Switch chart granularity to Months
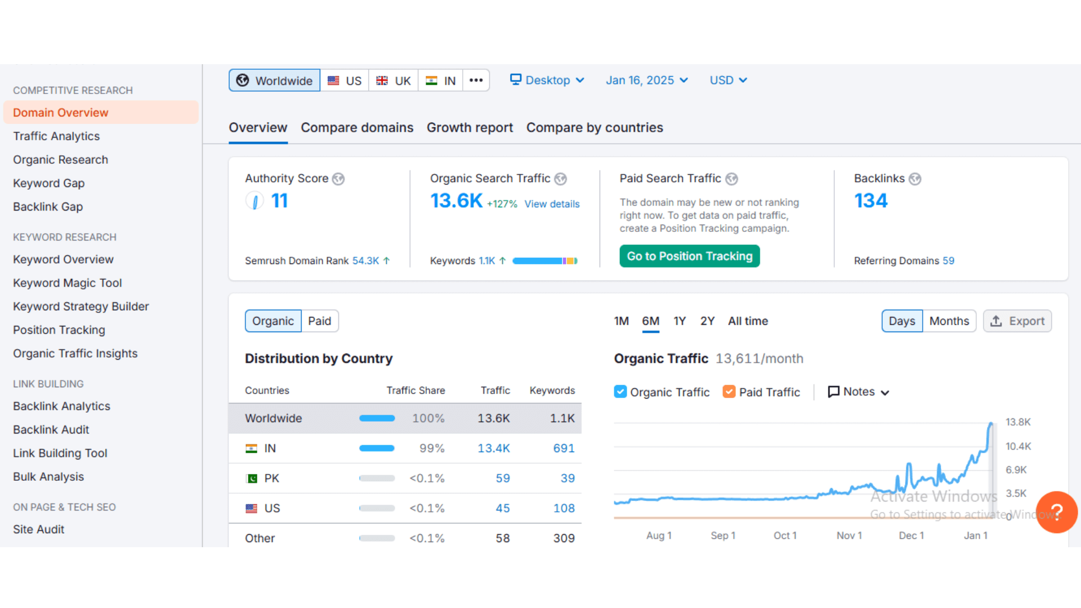Image resolution: width=1081 pixels, height=608 pixels. (949, 321)
